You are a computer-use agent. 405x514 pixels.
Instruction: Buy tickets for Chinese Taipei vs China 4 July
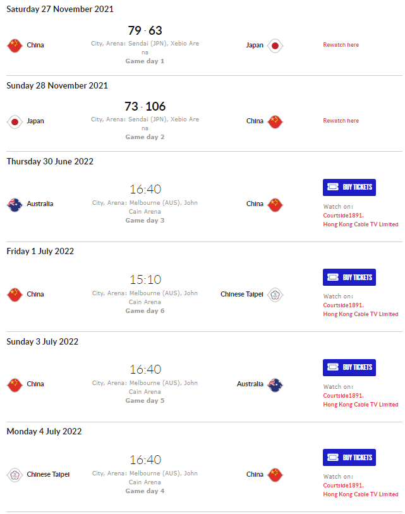(349, 457)
